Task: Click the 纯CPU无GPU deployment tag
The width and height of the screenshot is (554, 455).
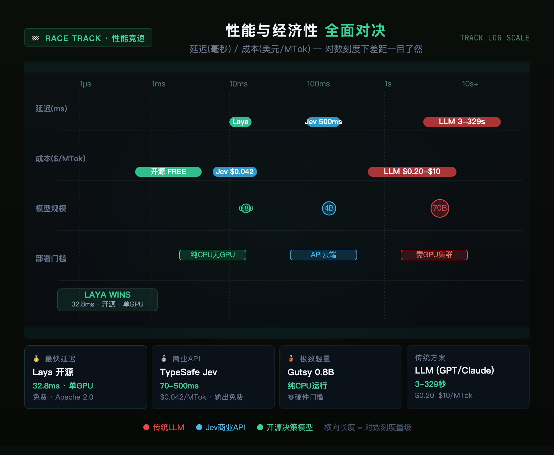Action: pyautogui.click(x=213, y=255)
